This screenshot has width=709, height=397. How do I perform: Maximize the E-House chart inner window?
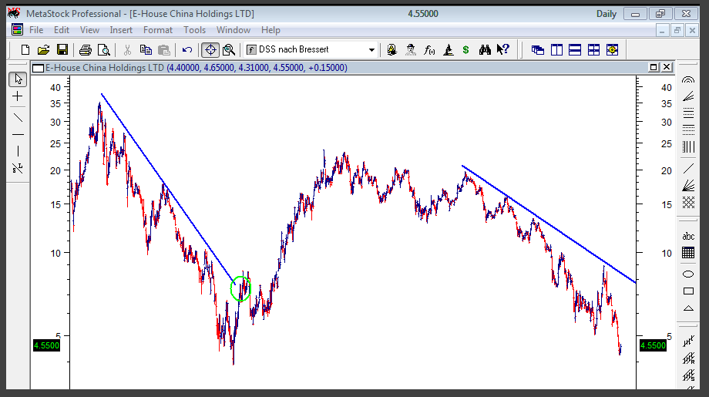coord(654,67)
